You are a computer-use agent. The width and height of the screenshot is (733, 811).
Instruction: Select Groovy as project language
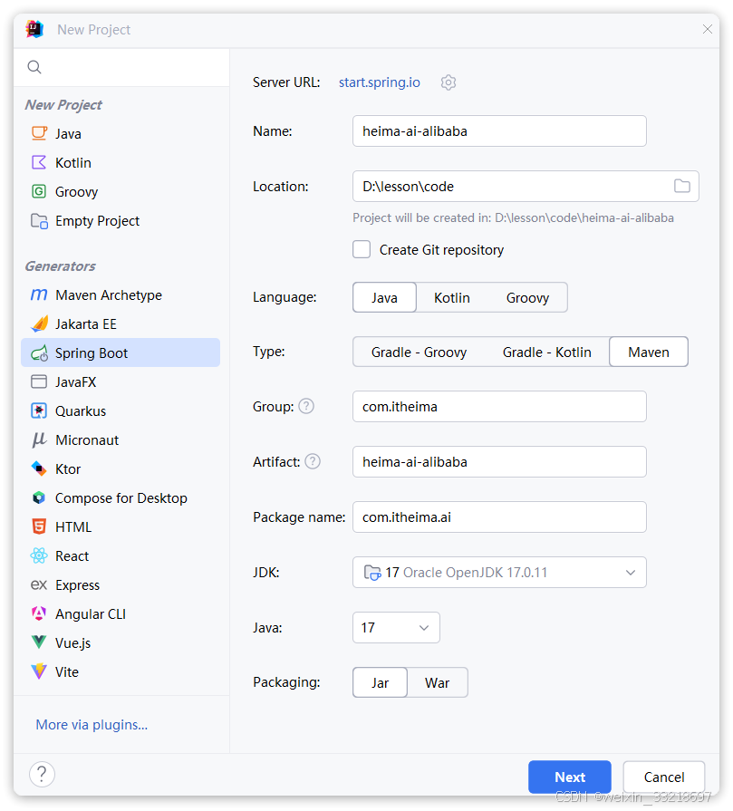click(527, 297)
